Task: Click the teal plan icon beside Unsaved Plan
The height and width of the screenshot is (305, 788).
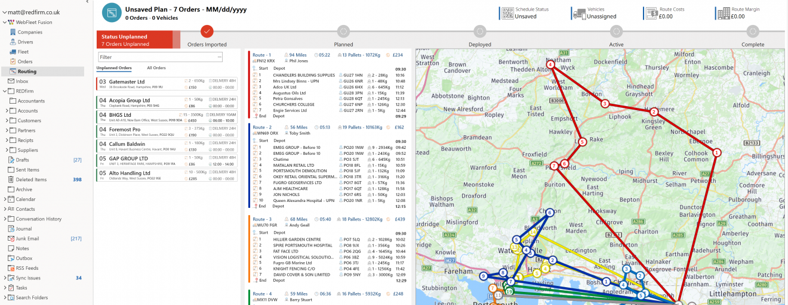Action: point(111,13)
